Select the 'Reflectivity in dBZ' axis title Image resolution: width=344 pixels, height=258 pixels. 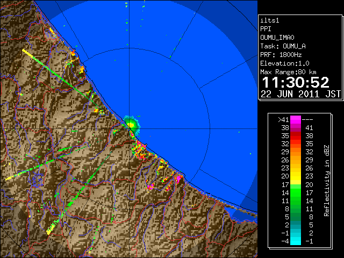(326, 181)
